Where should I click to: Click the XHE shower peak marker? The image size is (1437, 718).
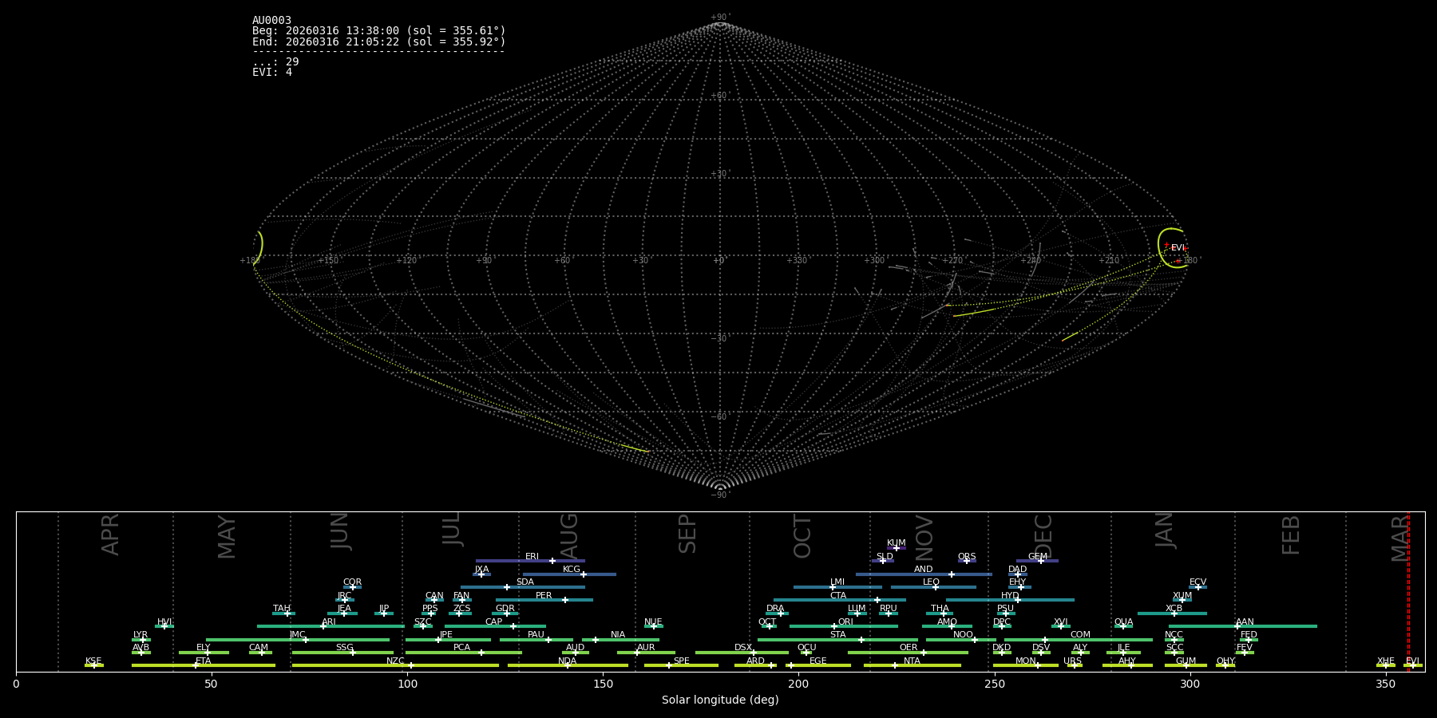coord(1385,665)
